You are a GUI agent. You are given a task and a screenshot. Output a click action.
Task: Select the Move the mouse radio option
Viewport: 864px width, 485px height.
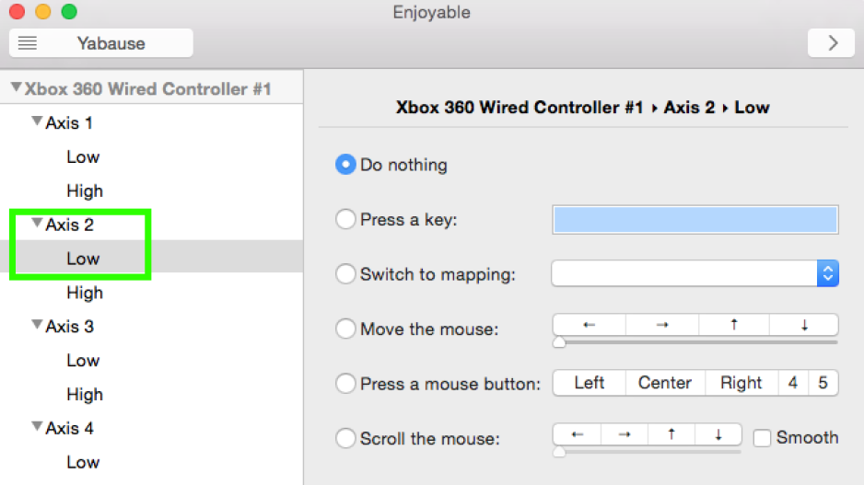tap(345, 329)
